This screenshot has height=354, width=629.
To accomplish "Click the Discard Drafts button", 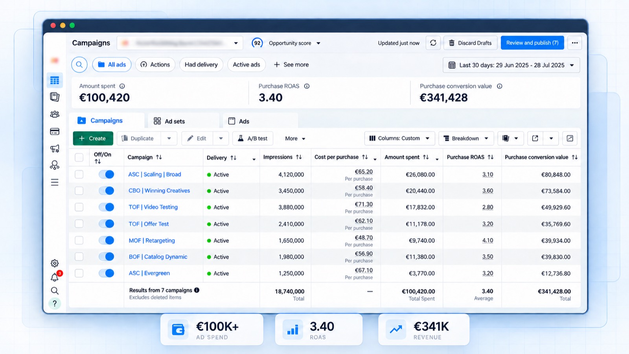I will pos(470,43).
